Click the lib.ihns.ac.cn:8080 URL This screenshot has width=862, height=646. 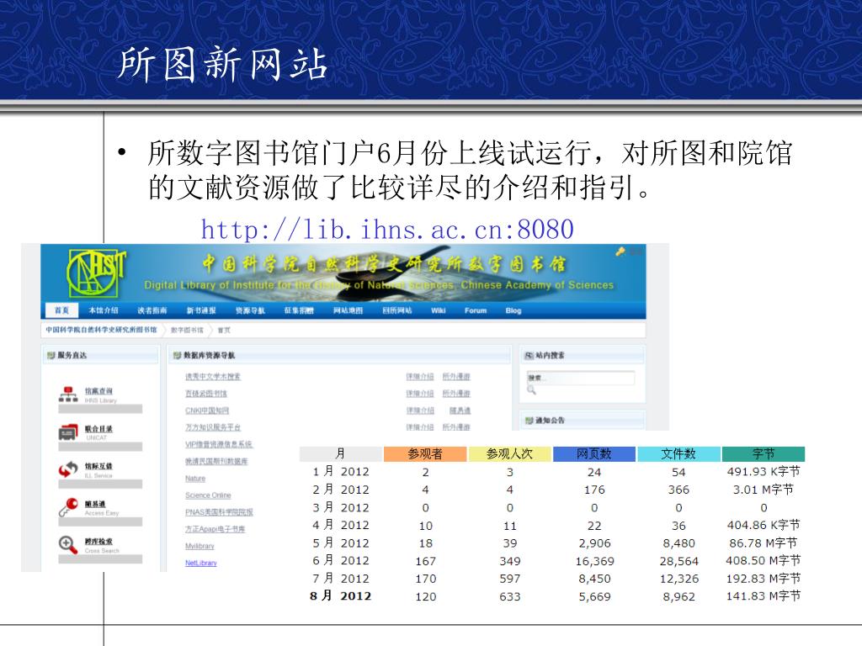[x=387, y=229]
